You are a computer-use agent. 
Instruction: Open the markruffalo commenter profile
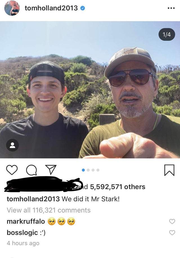tap(26, 221)
